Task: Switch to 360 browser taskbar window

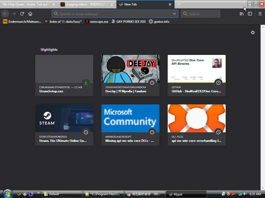Action: tap(145, 194)
